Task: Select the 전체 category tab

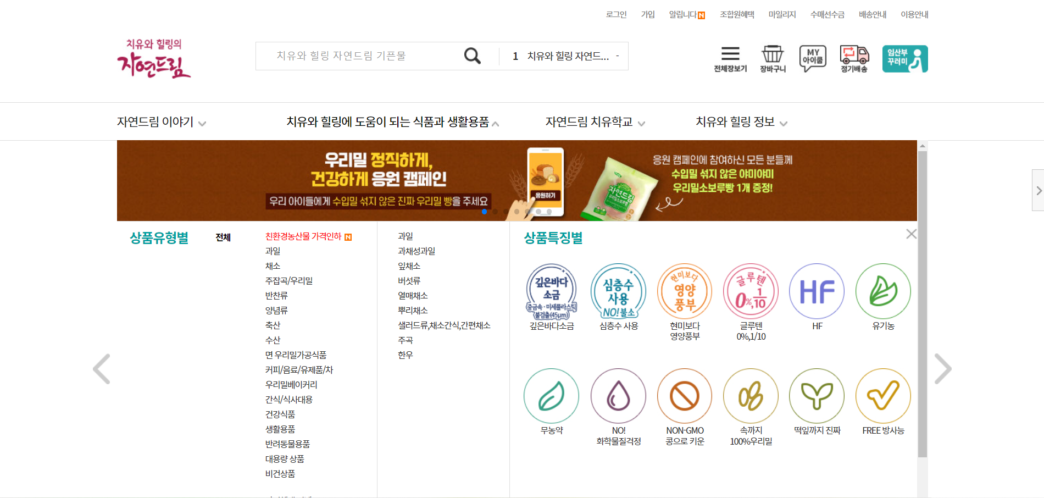Action: 223,237
